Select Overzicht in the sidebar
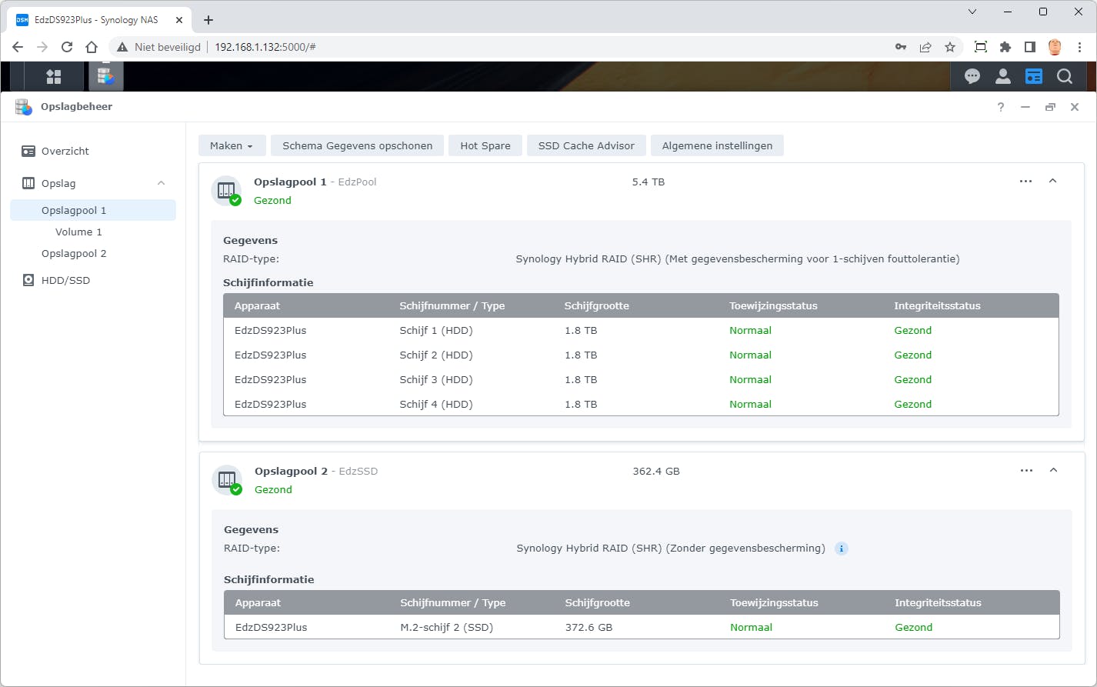This screenshot has height=687, width=1097. click(x=65, y=151)
